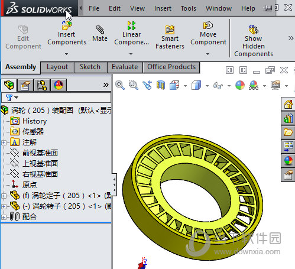Open the File menu
Viewport: 295px width, 269px height.
(94, 8)
